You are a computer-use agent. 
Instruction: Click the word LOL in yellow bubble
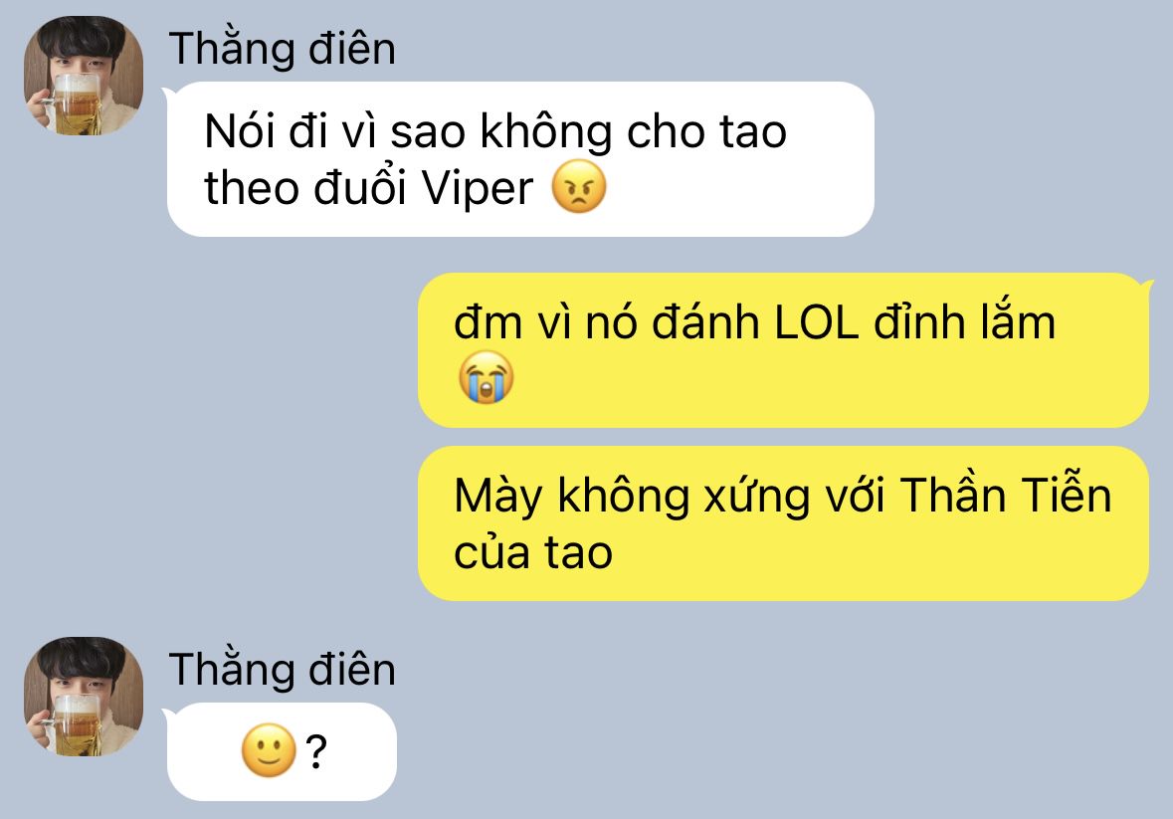(x=816, y=323)
